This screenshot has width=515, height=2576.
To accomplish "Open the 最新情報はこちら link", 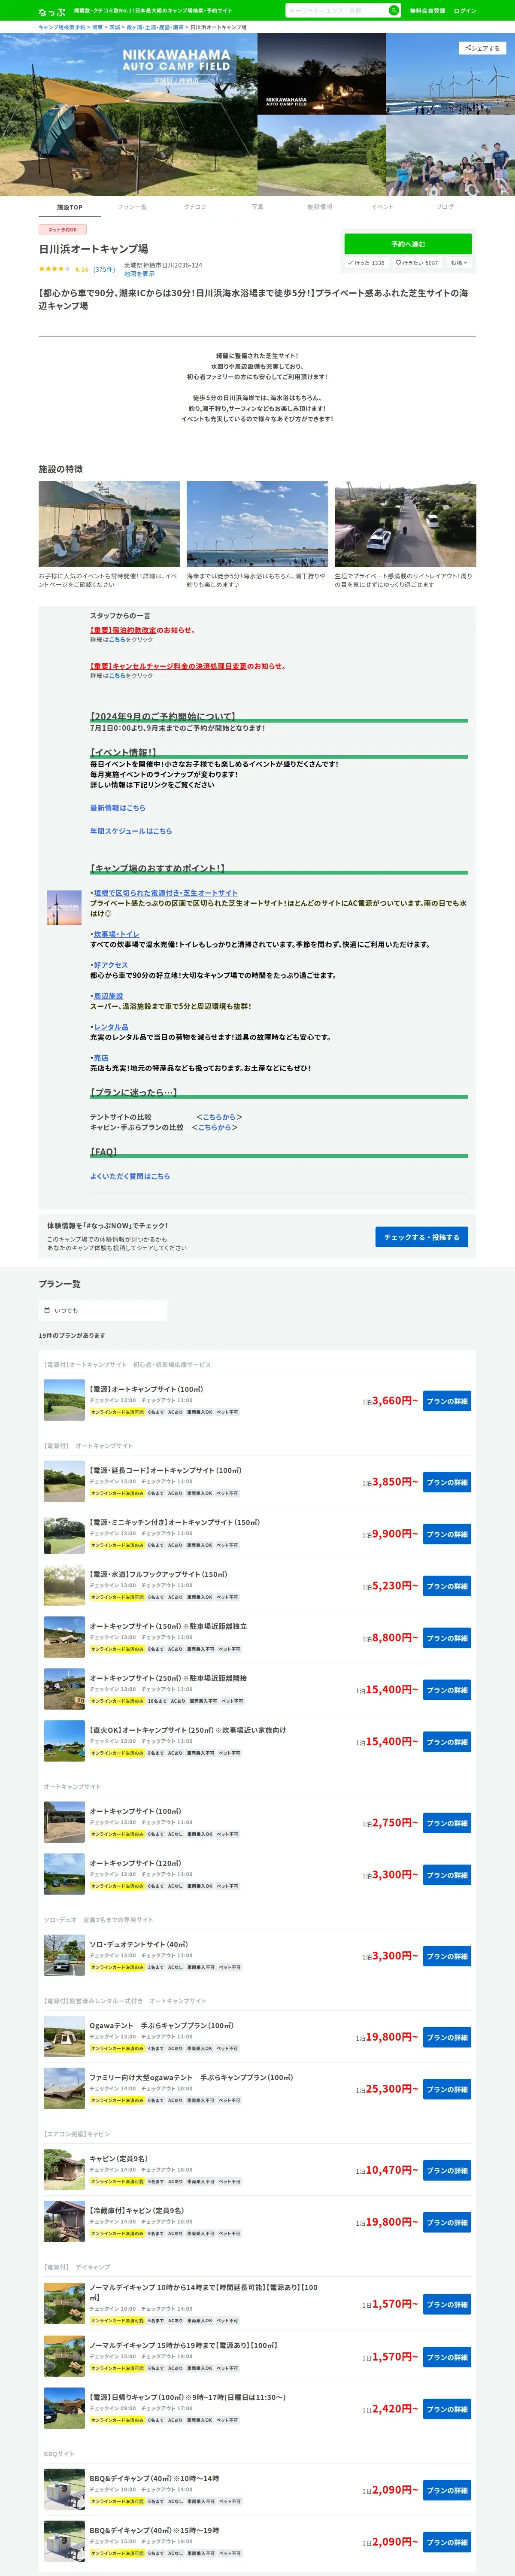I will pos(118,808).
